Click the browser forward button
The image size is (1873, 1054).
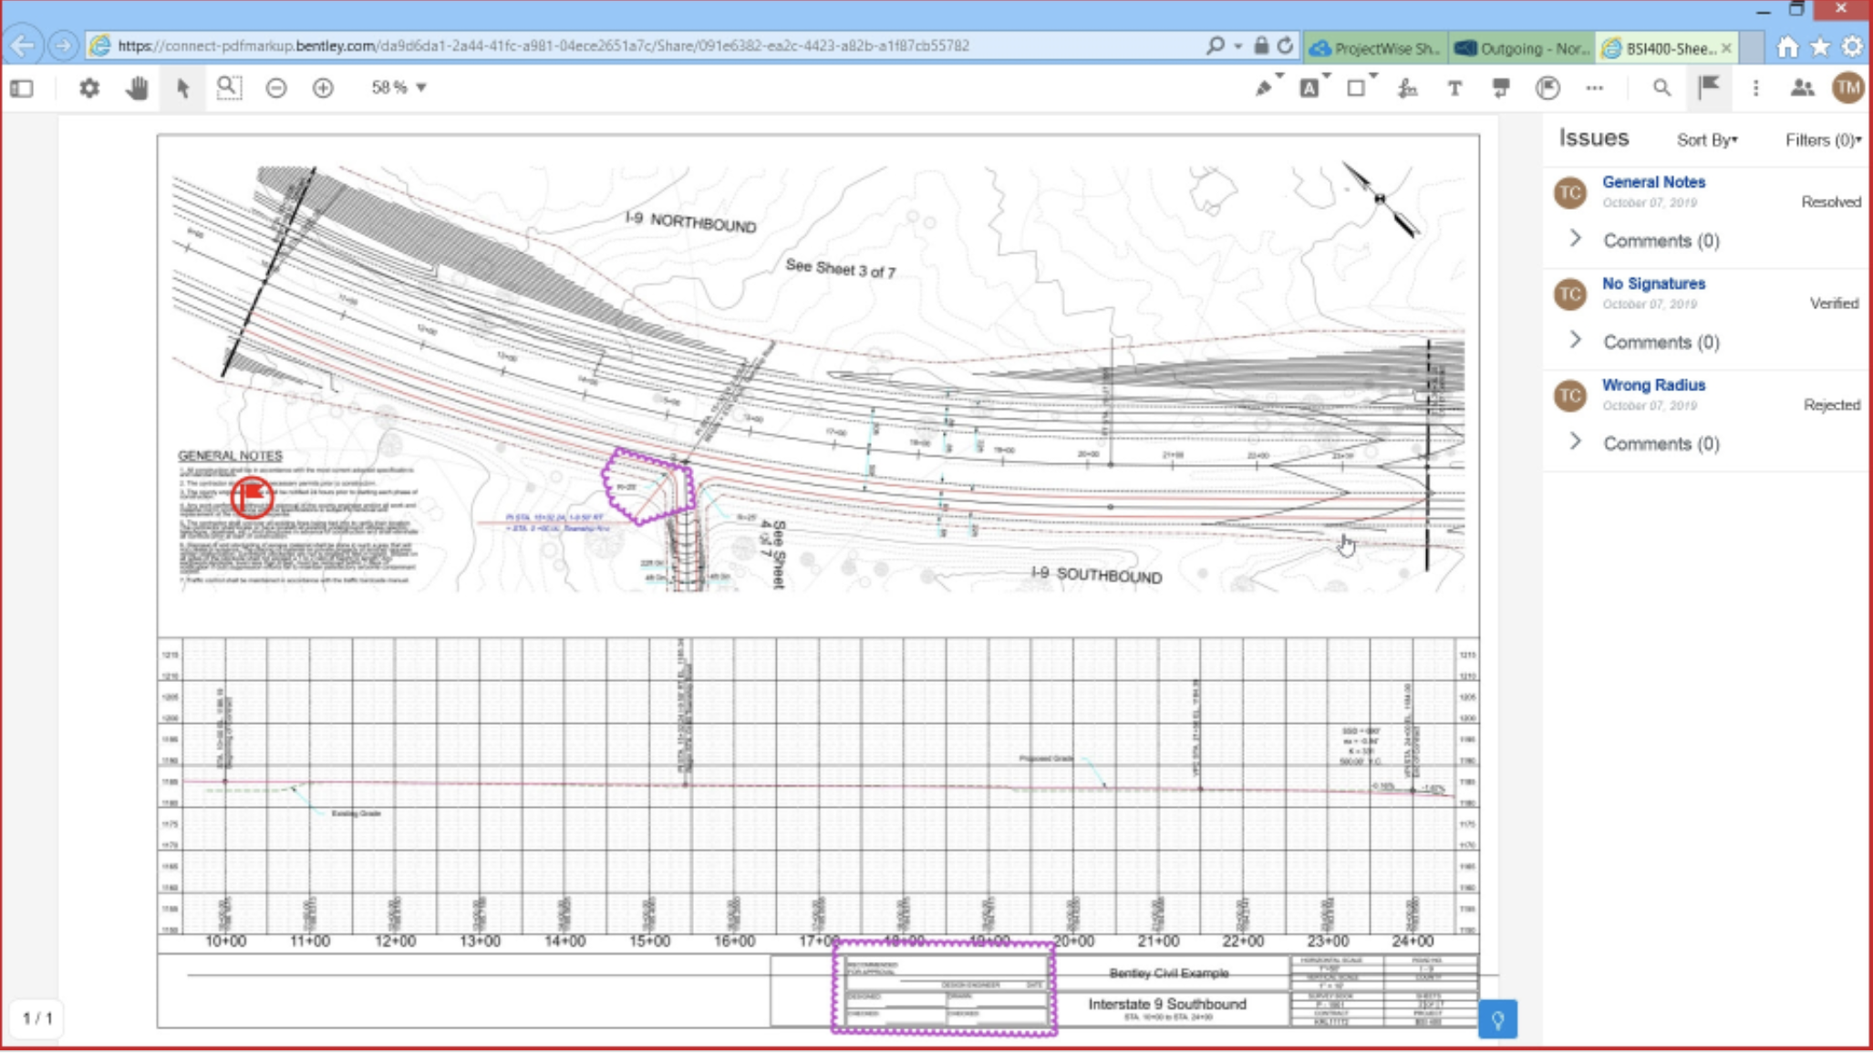point(63,46)
